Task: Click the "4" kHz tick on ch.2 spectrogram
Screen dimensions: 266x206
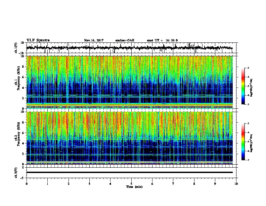Action: tap(23, 143)
